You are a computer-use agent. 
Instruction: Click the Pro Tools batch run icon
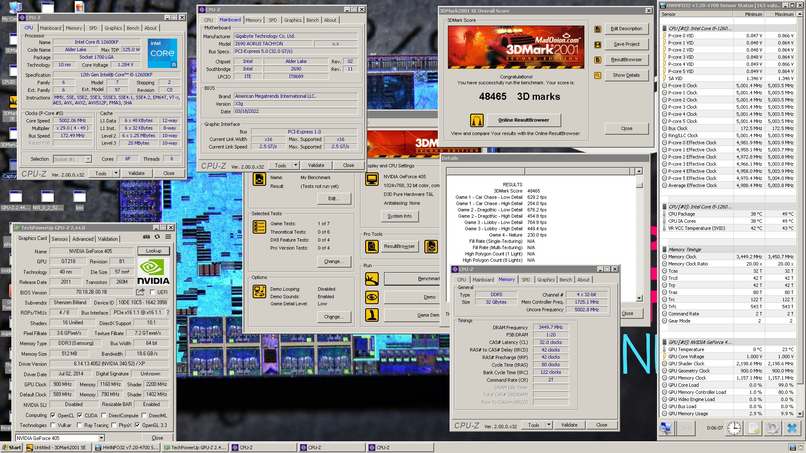click(x=431, y=247)
